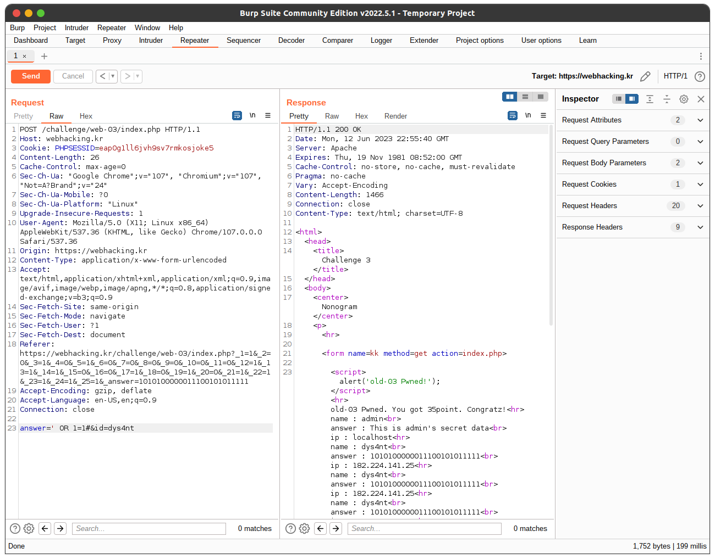The width and height of the screenshot is (715, 559).
Task: Select top-bottom stacked layout view
Action: (525, 97)
